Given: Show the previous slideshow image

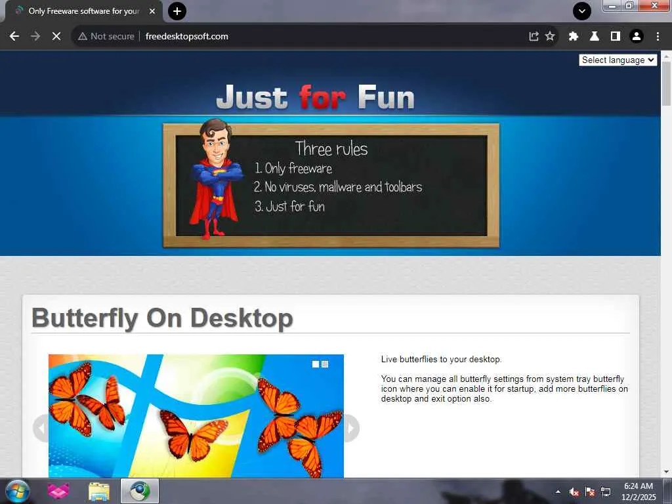Looking at the screenshot, I should pos(41,428).
